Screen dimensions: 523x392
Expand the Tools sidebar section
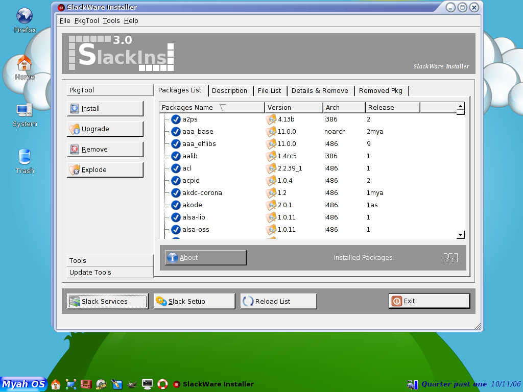[x=110, y=261]
